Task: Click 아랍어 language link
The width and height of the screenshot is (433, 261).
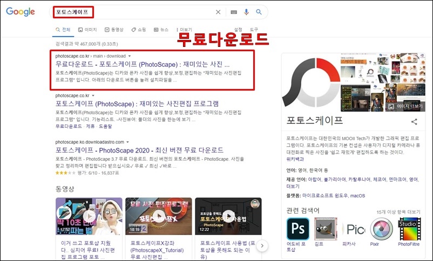Action: pos(315,180)
